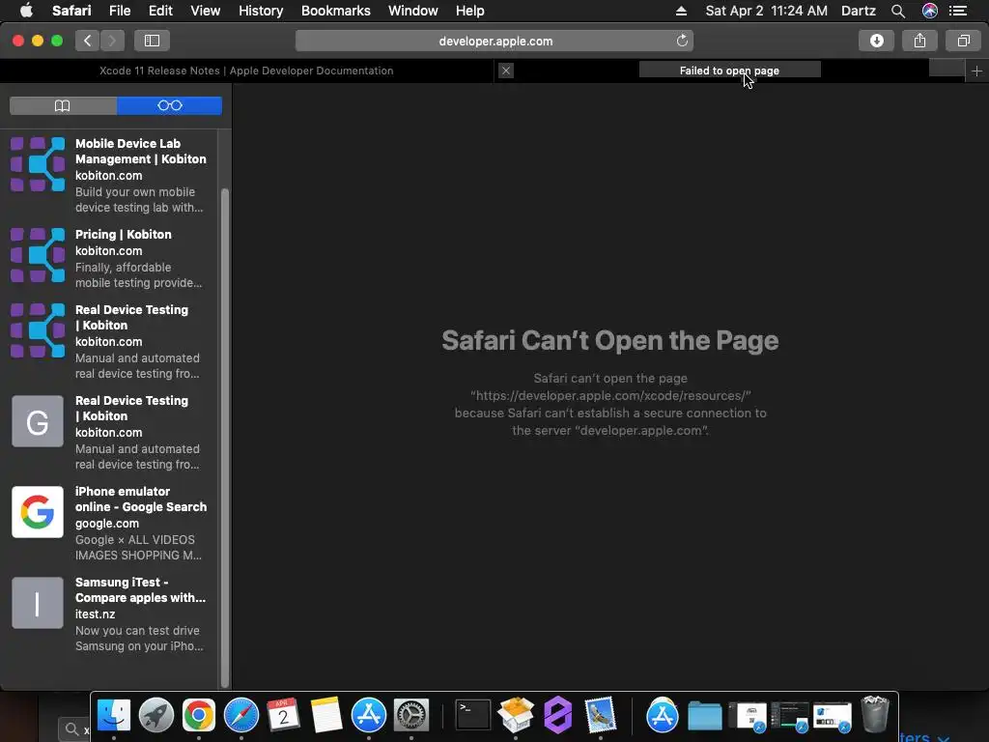Open the Apple menu
Viewport: 989px width, 742px height.
[x=26, y=11]
